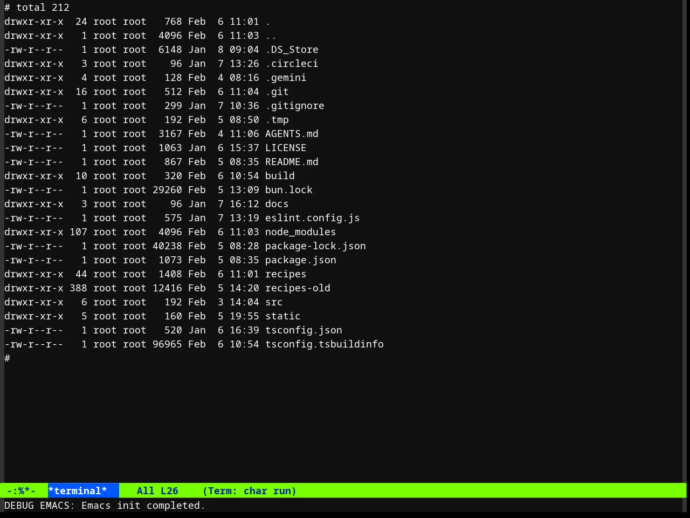Click the node_modules directory name
This screenshot has width=690, height=518.
pos(301,232)
